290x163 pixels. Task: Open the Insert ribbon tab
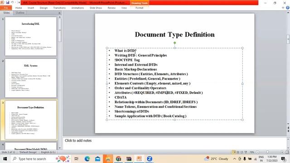[31, 8]
